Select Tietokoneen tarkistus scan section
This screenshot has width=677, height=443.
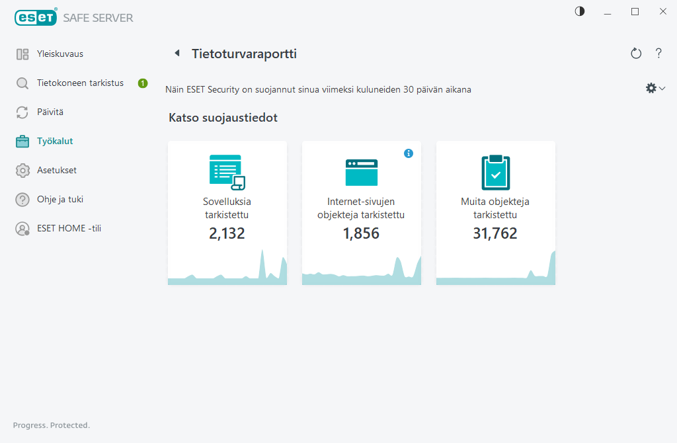(80, 83)
